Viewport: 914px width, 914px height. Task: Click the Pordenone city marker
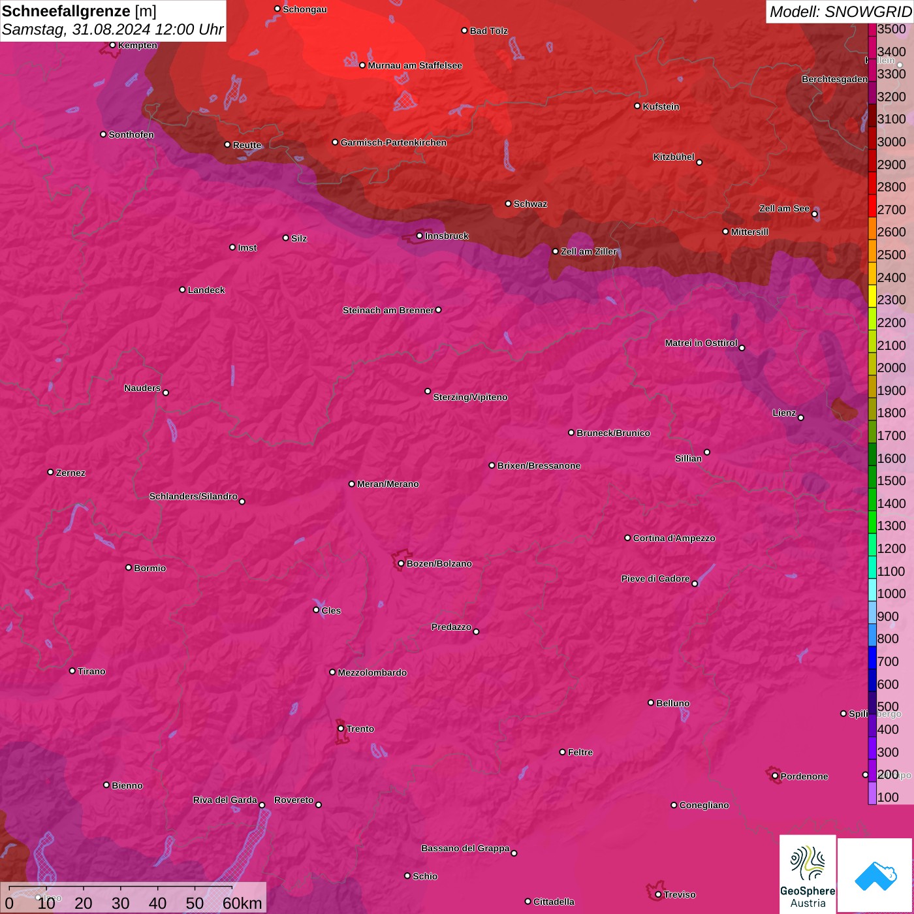click(x=775, y=776)
